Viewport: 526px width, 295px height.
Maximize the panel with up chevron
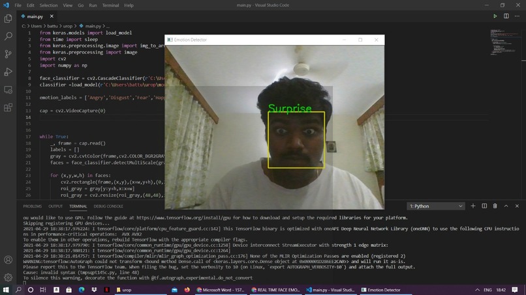506,206
